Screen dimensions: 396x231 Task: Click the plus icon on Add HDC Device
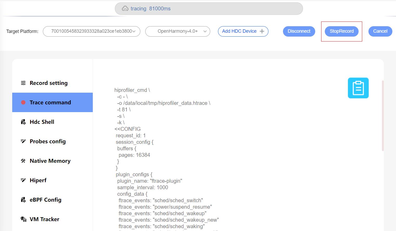click(x=262, y=31)
